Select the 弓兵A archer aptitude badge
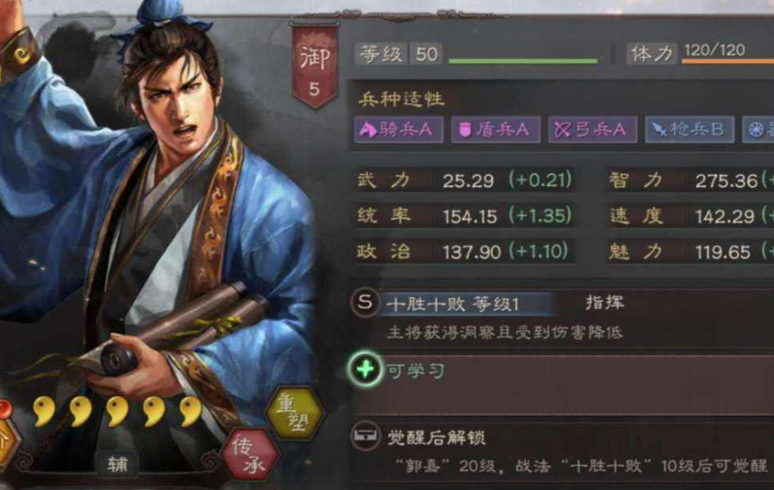This screenshot has width=774, height=490. (592, 130)
